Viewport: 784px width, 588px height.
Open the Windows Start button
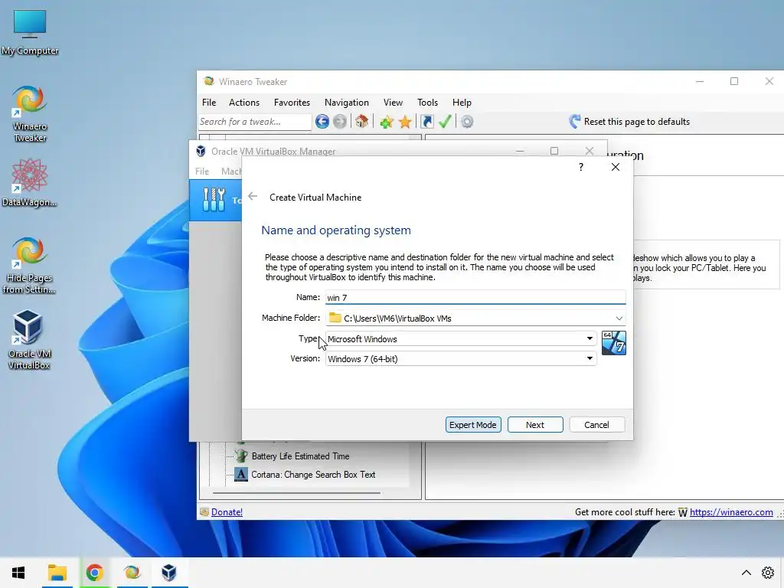pyautogui.click(x=18, y=573)
